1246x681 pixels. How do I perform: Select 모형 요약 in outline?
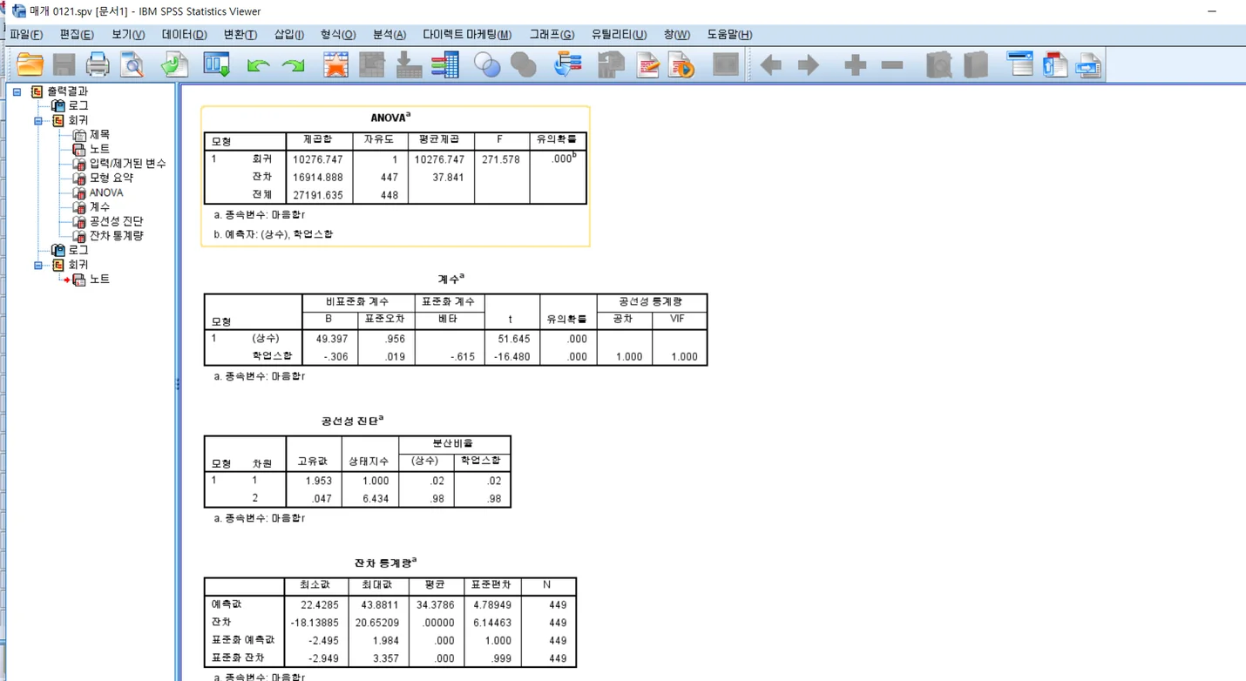[x=111, y=178]
